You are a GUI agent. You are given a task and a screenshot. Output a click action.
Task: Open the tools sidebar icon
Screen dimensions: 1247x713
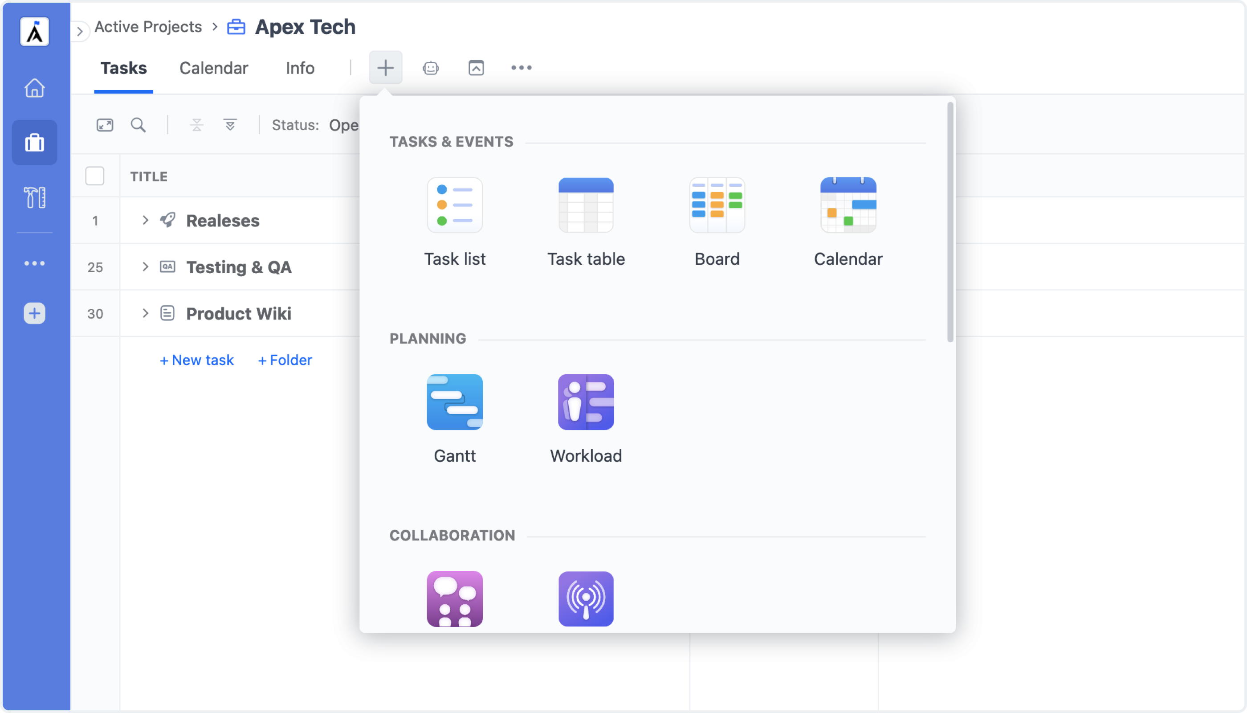click(x=34, y=197)
